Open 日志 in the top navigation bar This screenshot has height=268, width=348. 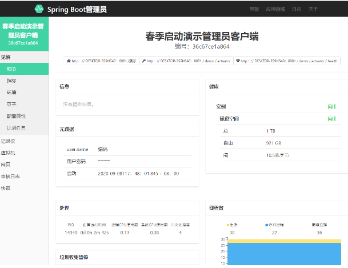pyautogui.click(x=297, y=9)
